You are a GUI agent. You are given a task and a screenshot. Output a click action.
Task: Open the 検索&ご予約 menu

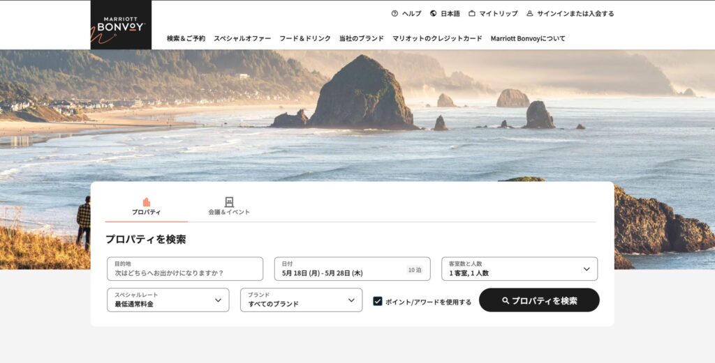click(186, 38)
